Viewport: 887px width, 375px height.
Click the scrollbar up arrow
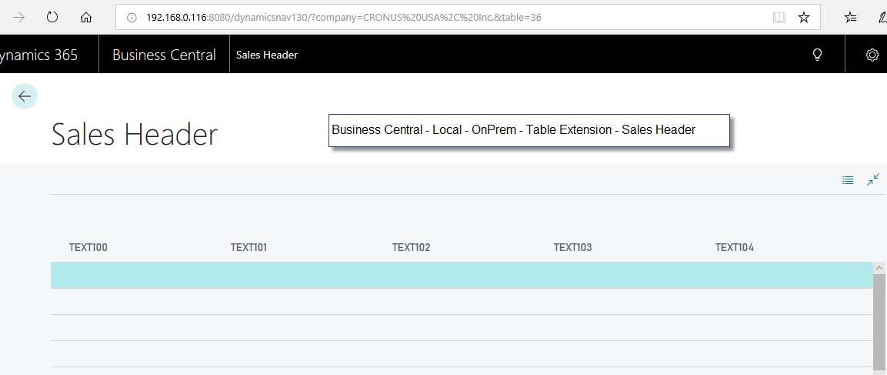(880, 267)
